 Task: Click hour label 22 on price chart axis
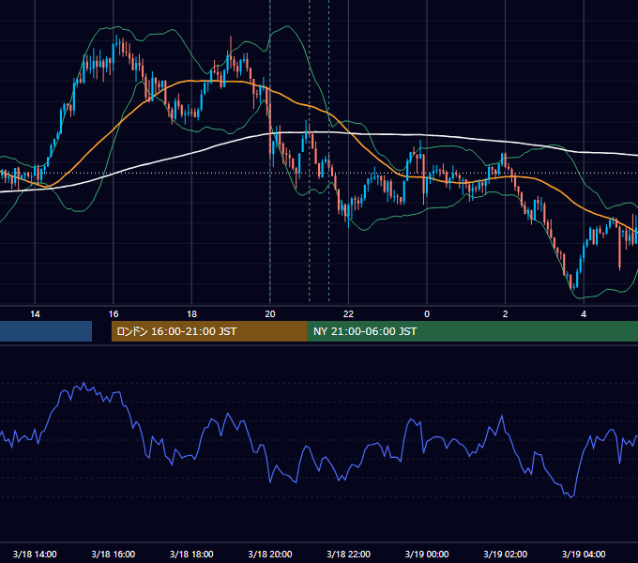click(349, 314)
